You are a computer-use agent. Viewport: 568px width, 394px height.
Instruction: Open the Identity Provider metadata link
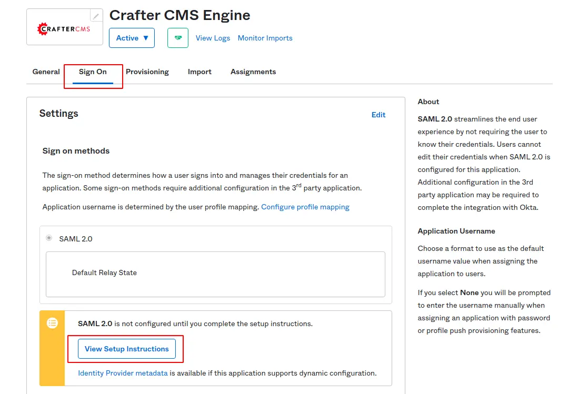123,373
